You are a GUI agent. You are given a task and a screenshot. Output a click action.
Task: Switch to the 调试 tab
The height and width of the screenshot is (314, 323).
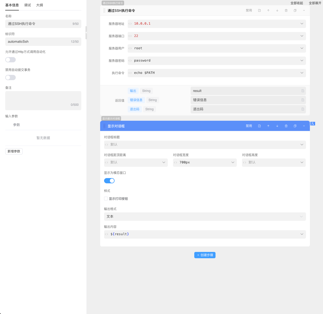28,5
